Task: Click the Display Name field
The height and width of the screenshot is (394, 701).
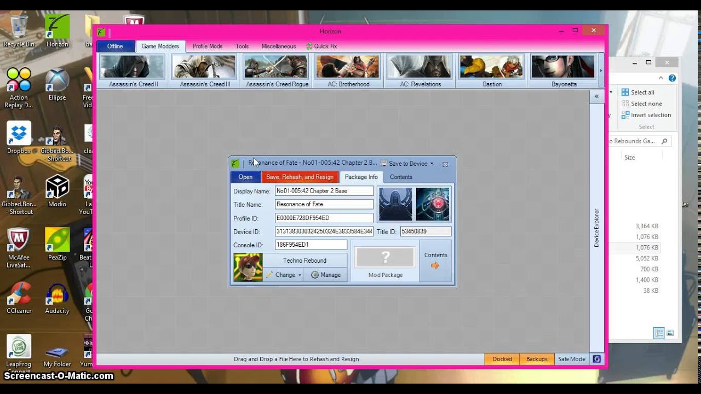Action: (324, 191)
